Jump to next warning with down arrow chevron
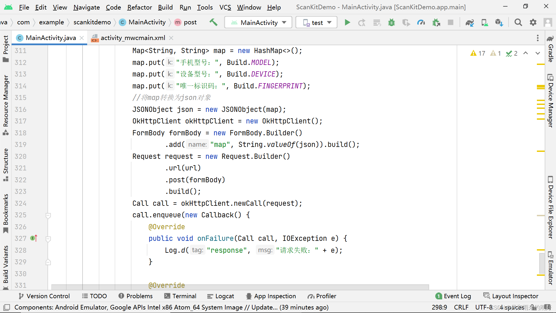 pyautogui.click(x=538, y=53)
